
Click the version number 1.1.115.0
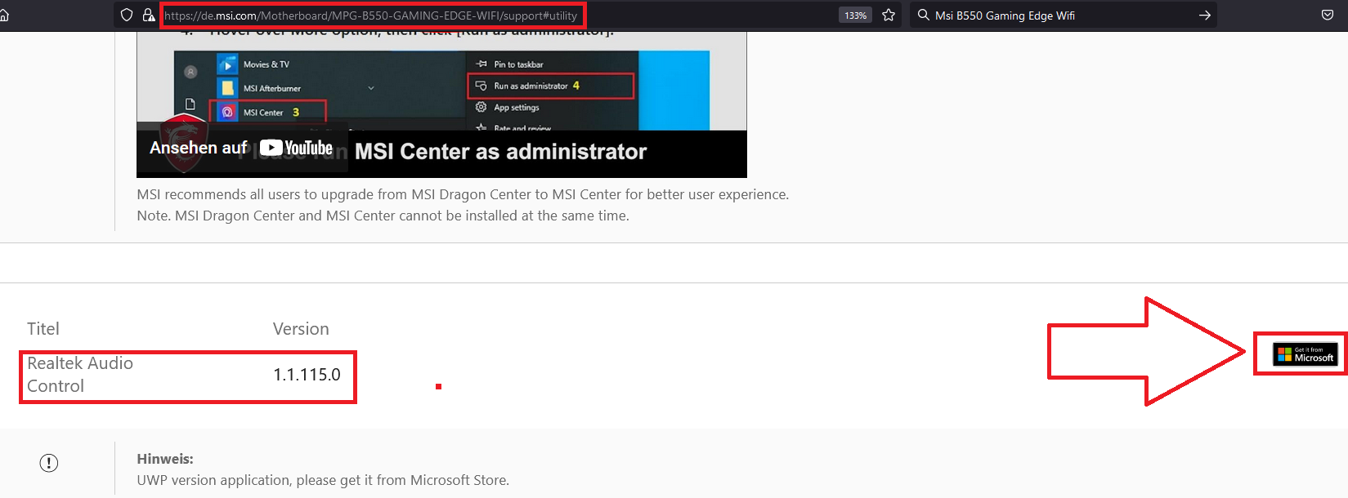coord(307,375)
